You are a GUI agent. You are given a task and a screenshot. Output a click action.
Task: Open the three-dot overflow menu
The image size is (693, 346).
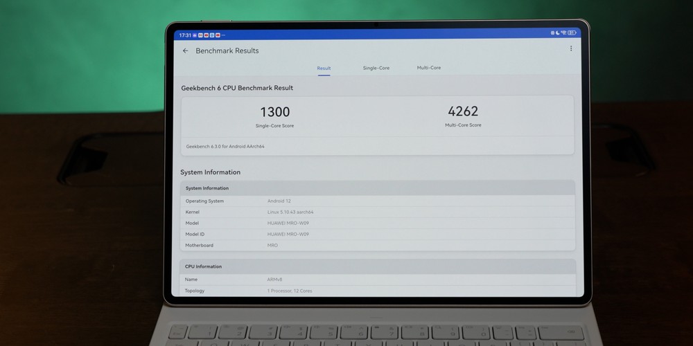571,48
